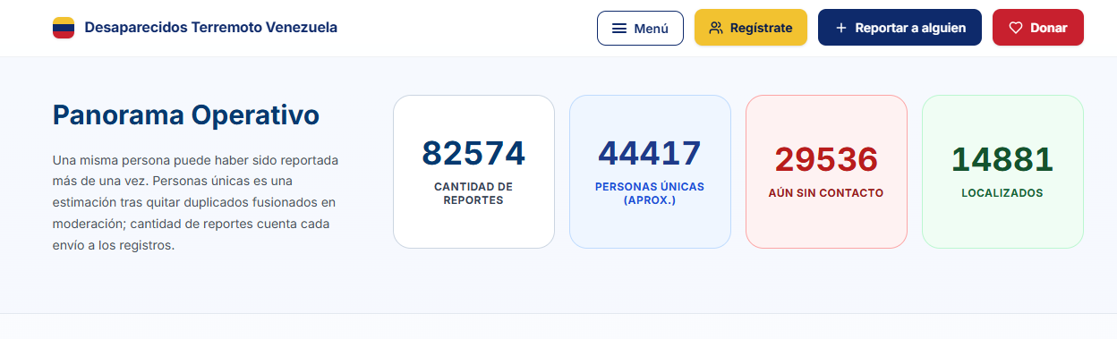Viewport: 1117px width, 339px height.
Task: Click the explanatory paragraph about duplicate reports
Action: pos(196,203)
